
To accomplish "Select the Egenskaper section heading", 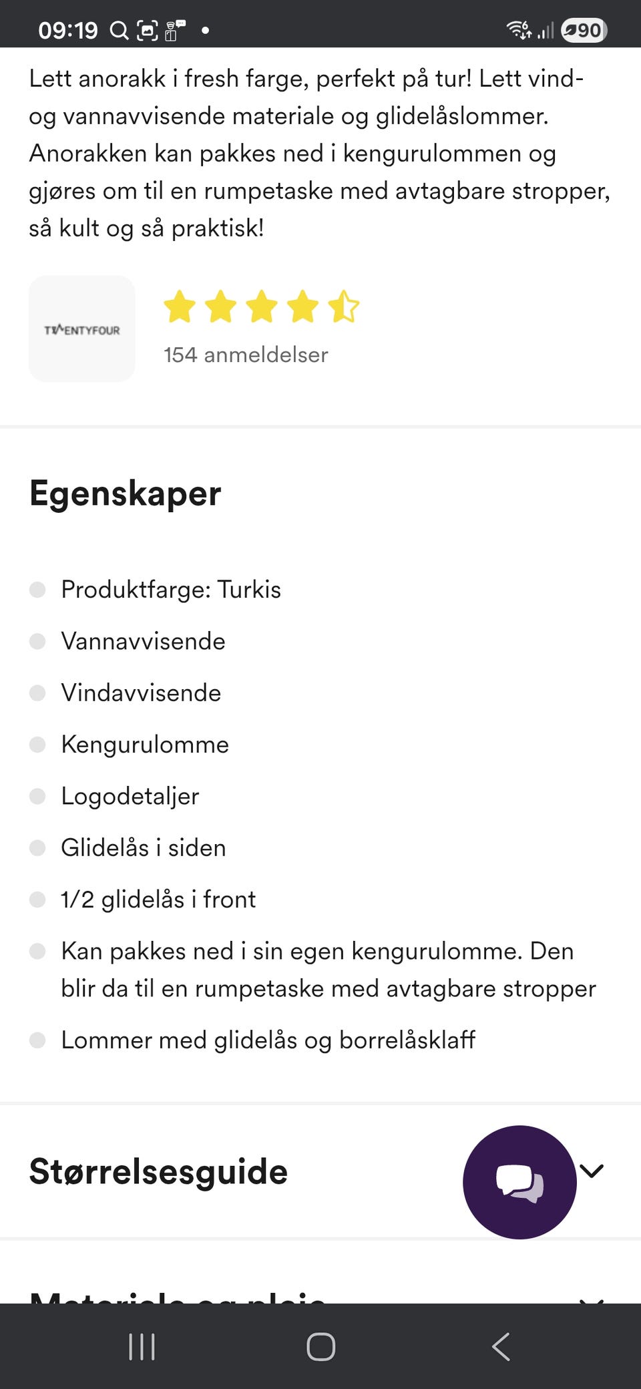I will point(124,493).
